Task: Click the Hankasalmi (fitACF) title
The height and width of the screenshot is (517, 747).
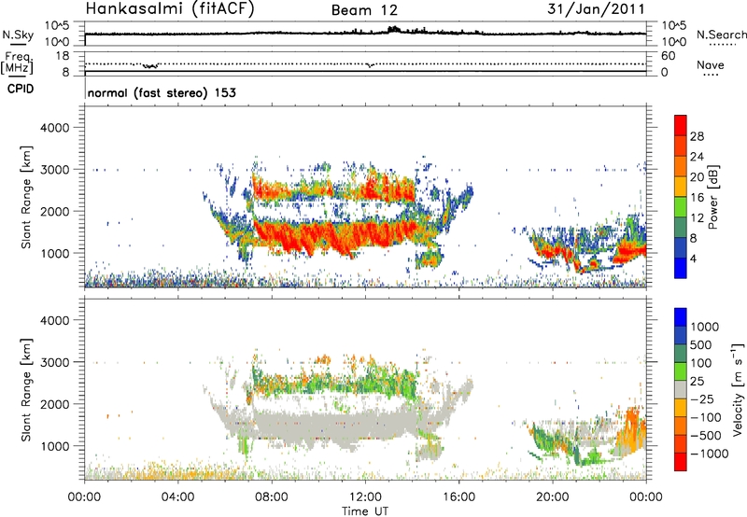Action: tap(170, 8)
